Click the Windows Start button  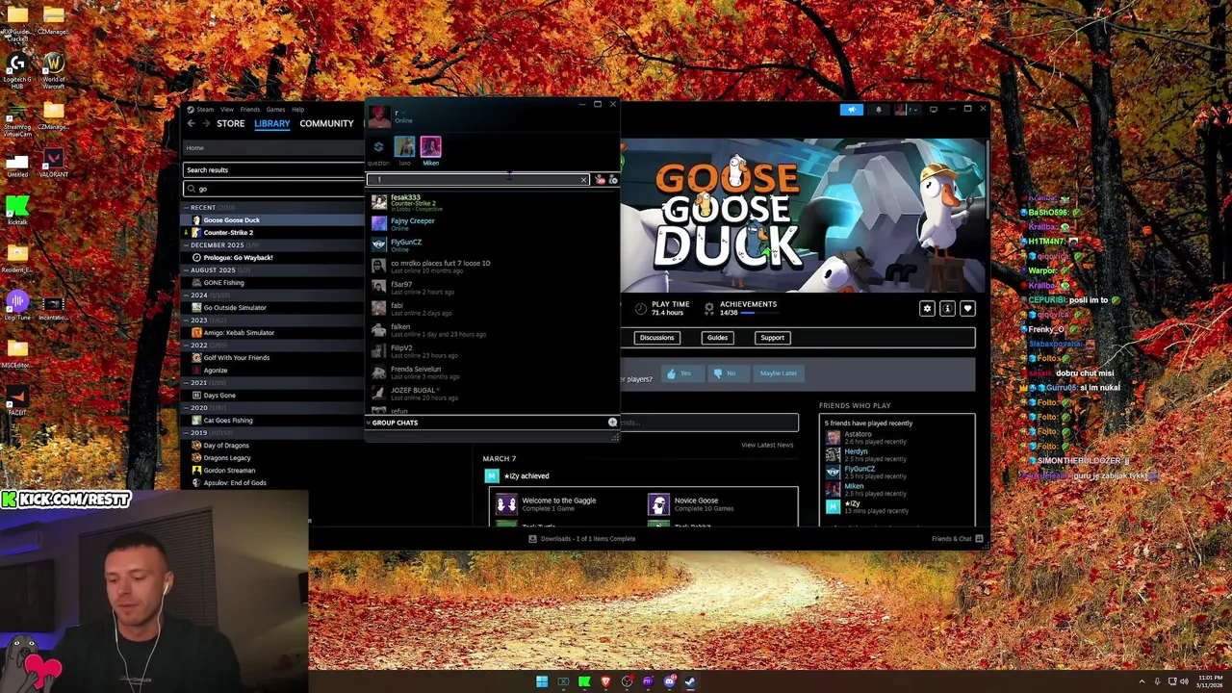tap(542, 681)
